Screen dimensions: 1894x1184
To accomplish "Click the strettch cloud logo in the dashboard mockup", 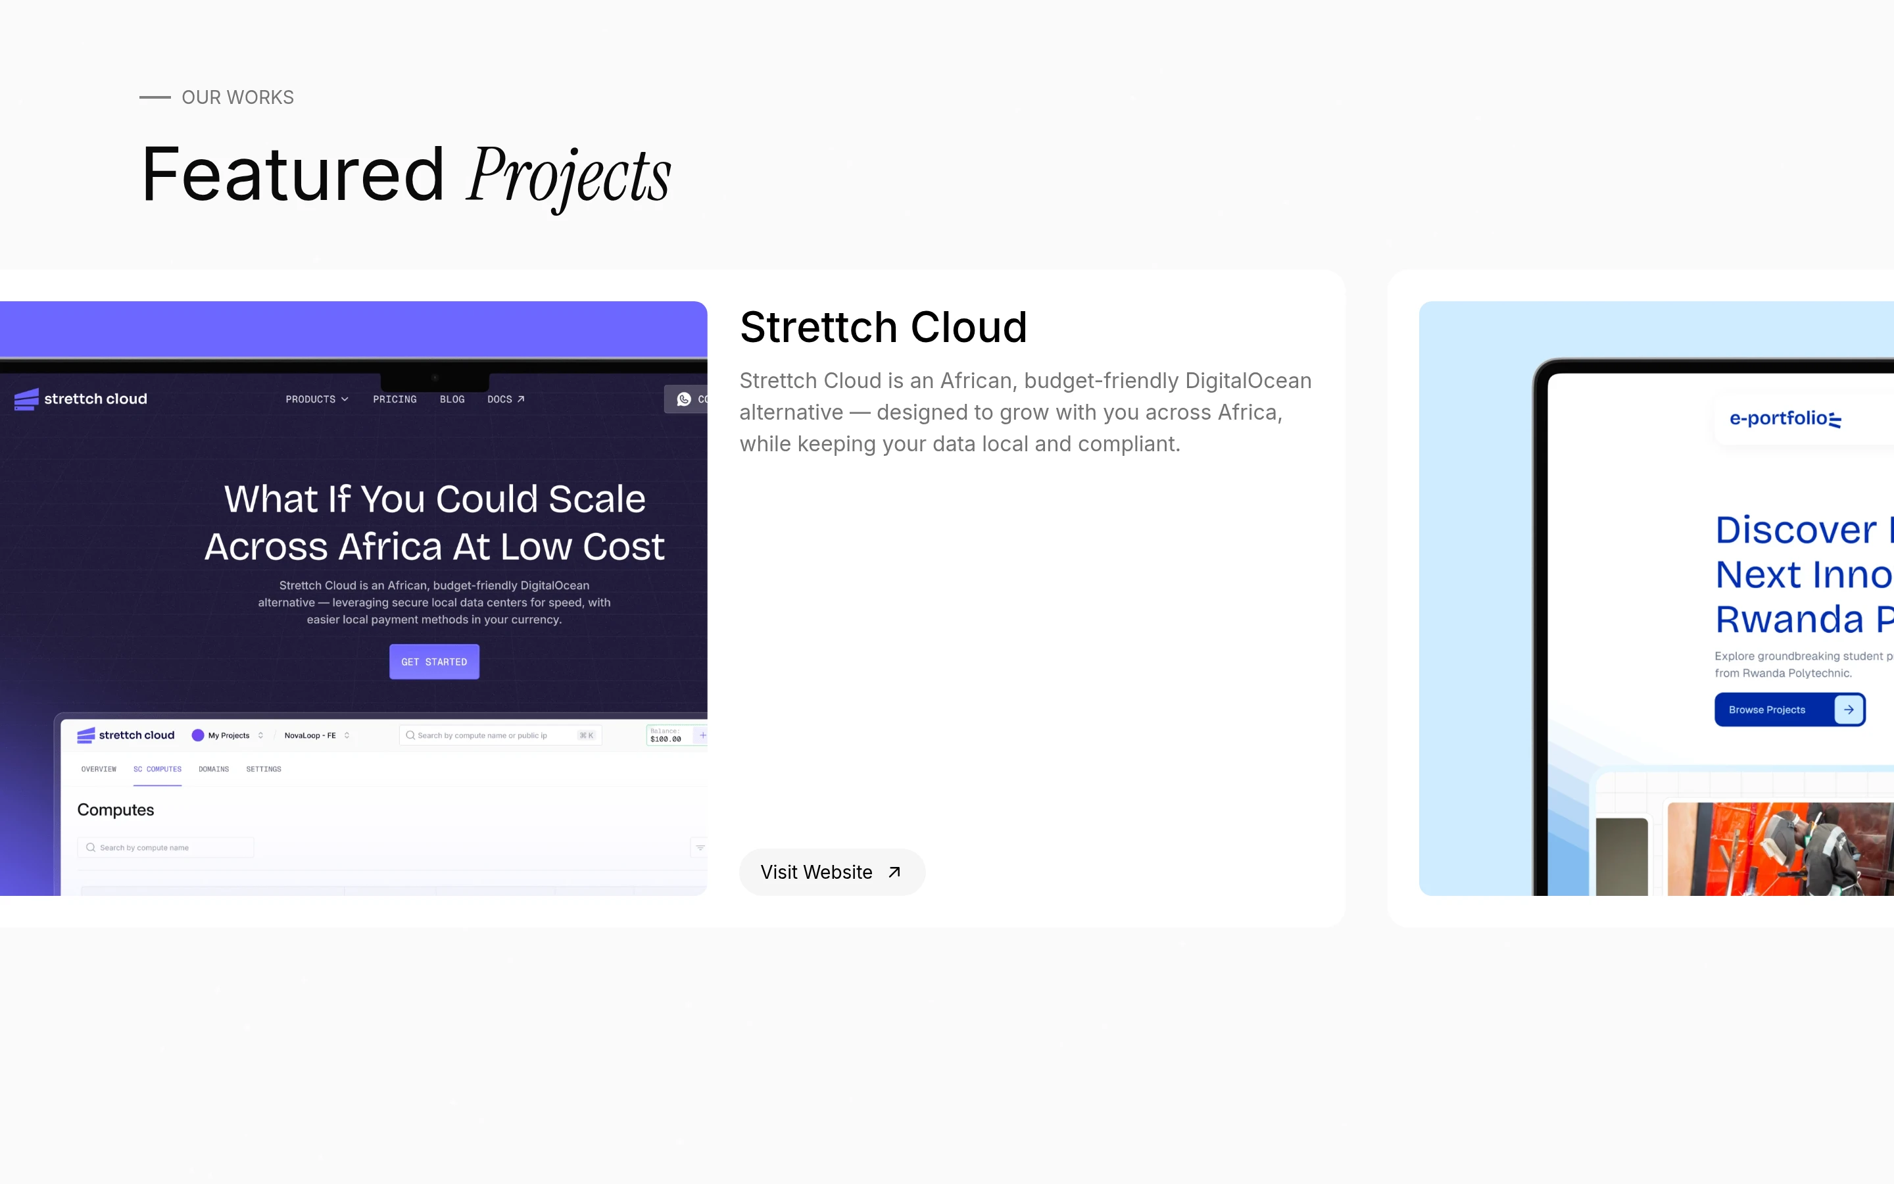I will coord(126,735).
